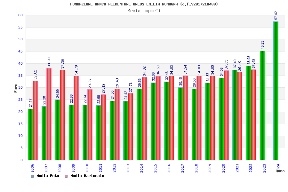Click the 15 y-axis tick label
Viewport: 288px width, 192px height.
(20, 124)
